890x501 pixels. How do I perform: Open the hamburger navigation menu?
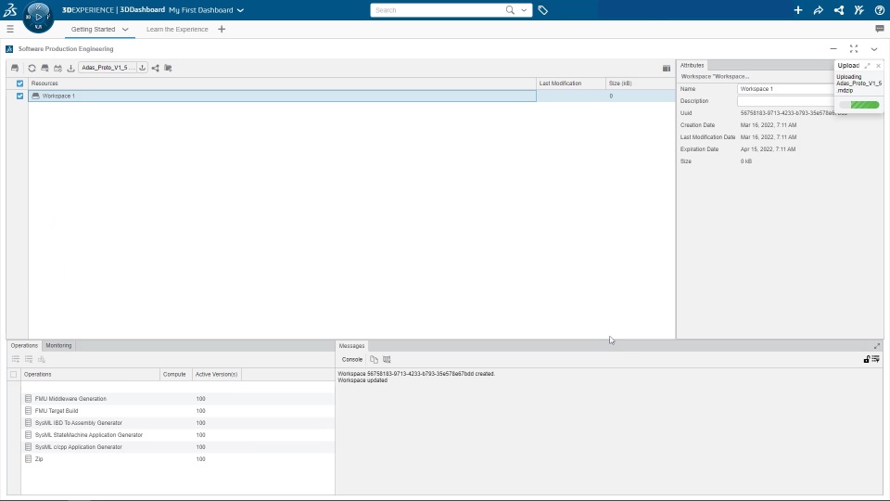(x=9, y=29)
